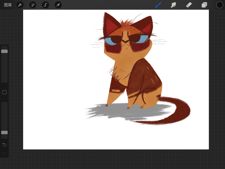Open the black color swatch picker
225x169 pixels.
click(220, 5)
